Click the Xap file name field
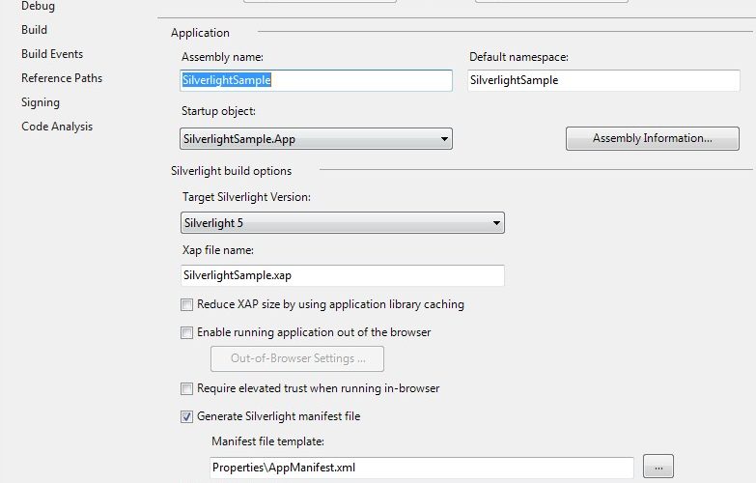 (x=343, y=276)
